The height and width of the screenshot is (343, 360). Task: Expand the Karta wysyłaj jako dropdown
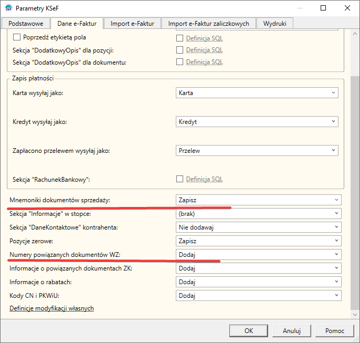(x=257, y=93)
